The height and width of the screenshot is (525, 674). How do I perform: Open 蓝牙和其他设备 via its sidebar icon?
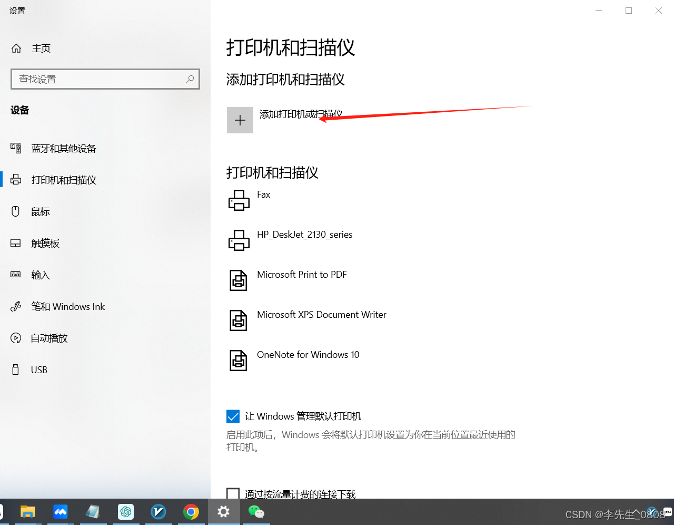[x=16, y=149]
